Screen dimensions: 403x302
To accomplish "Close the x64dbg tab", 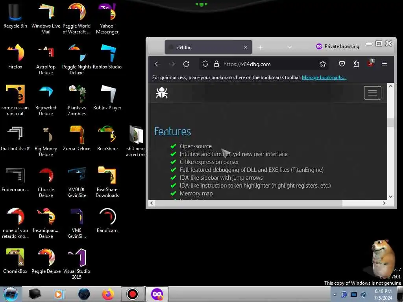I will [246, 47].
